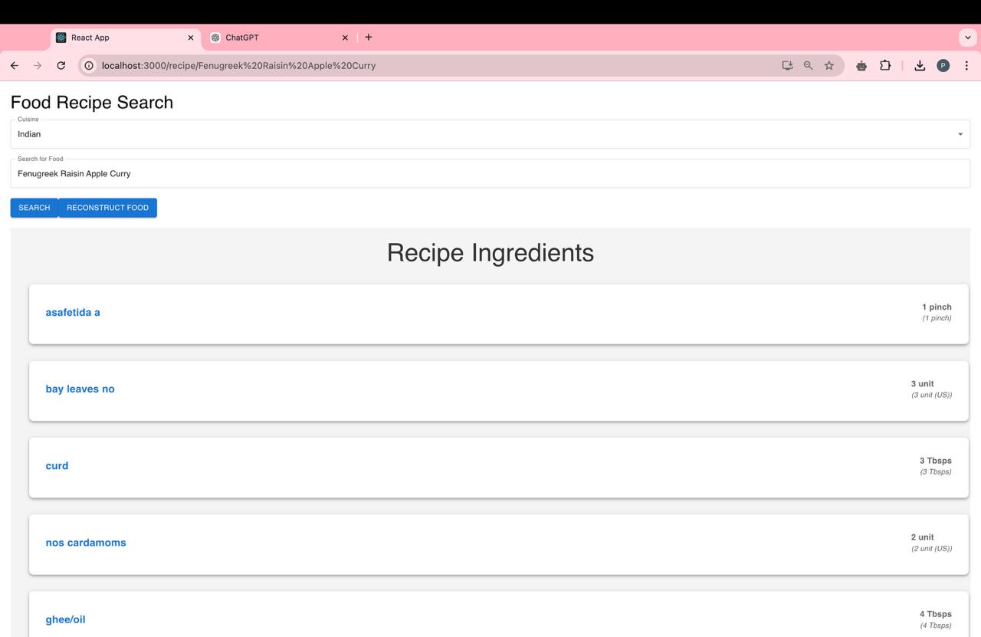Click the zoom magnifier icon in address bar
The width and height of the screenshot is (981, 637).
click(808, 66)
